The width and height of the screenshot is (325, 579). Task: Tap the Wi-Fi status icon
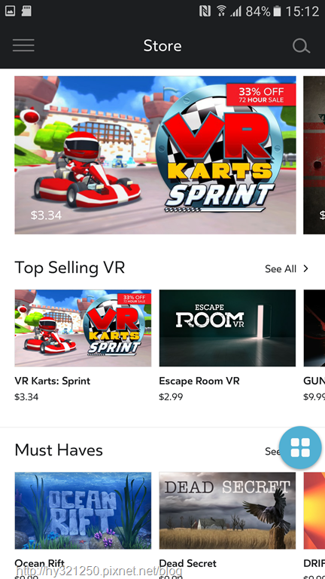click(221, 11)
